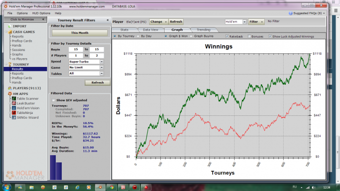Viewport: 340px width, 191px height.
Task: Open Internet Explorer from taskbar
Action: [77, 187]
